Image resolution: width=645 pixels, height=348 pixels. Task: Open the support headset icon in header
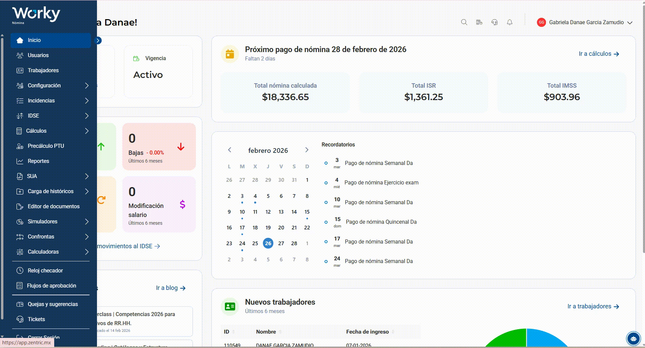[x=494, y=22]
